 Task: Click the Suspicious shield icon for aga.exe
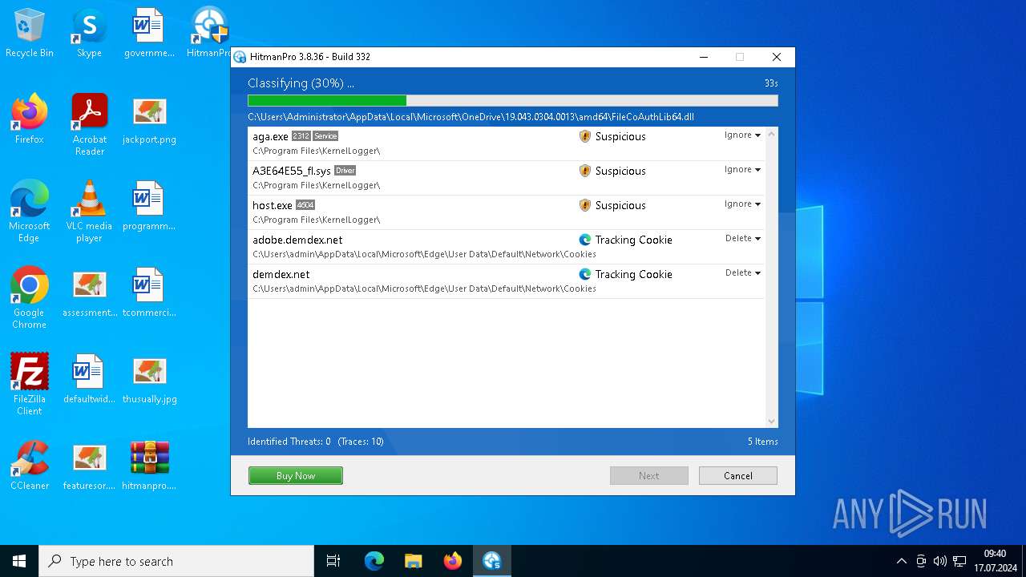(585, 136)
